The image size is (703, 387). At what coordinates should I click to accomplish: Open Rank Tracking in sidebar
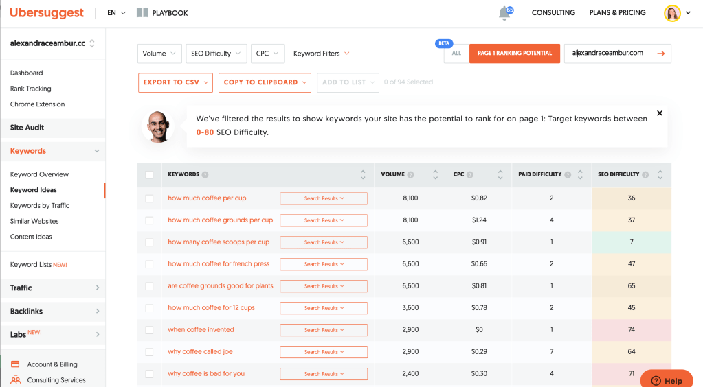coord(30,89)
